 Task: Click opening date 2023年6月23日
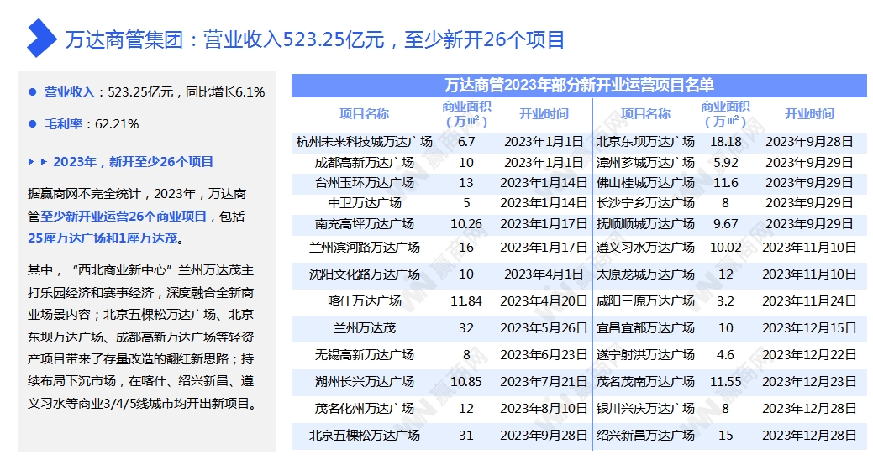point(544,355)
